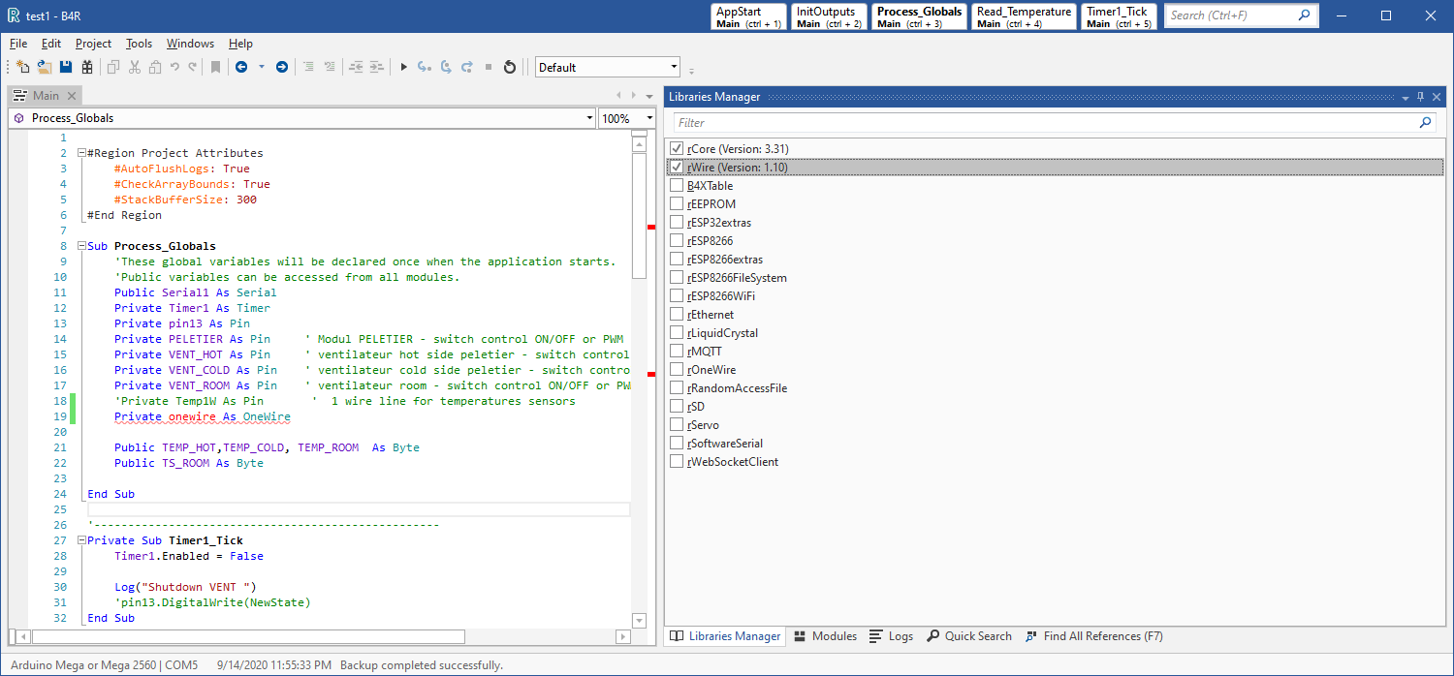
Task: Click the Navigate Forward arrow icon
Action: pos(282,67)
